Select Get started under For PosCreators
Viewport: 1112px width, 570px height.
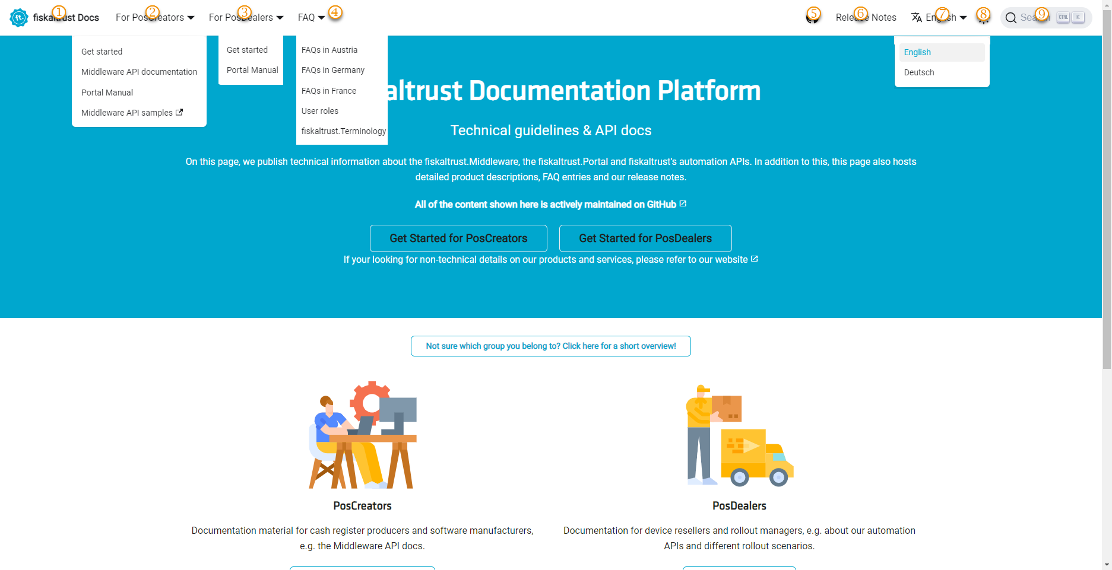tap(102, 52)
